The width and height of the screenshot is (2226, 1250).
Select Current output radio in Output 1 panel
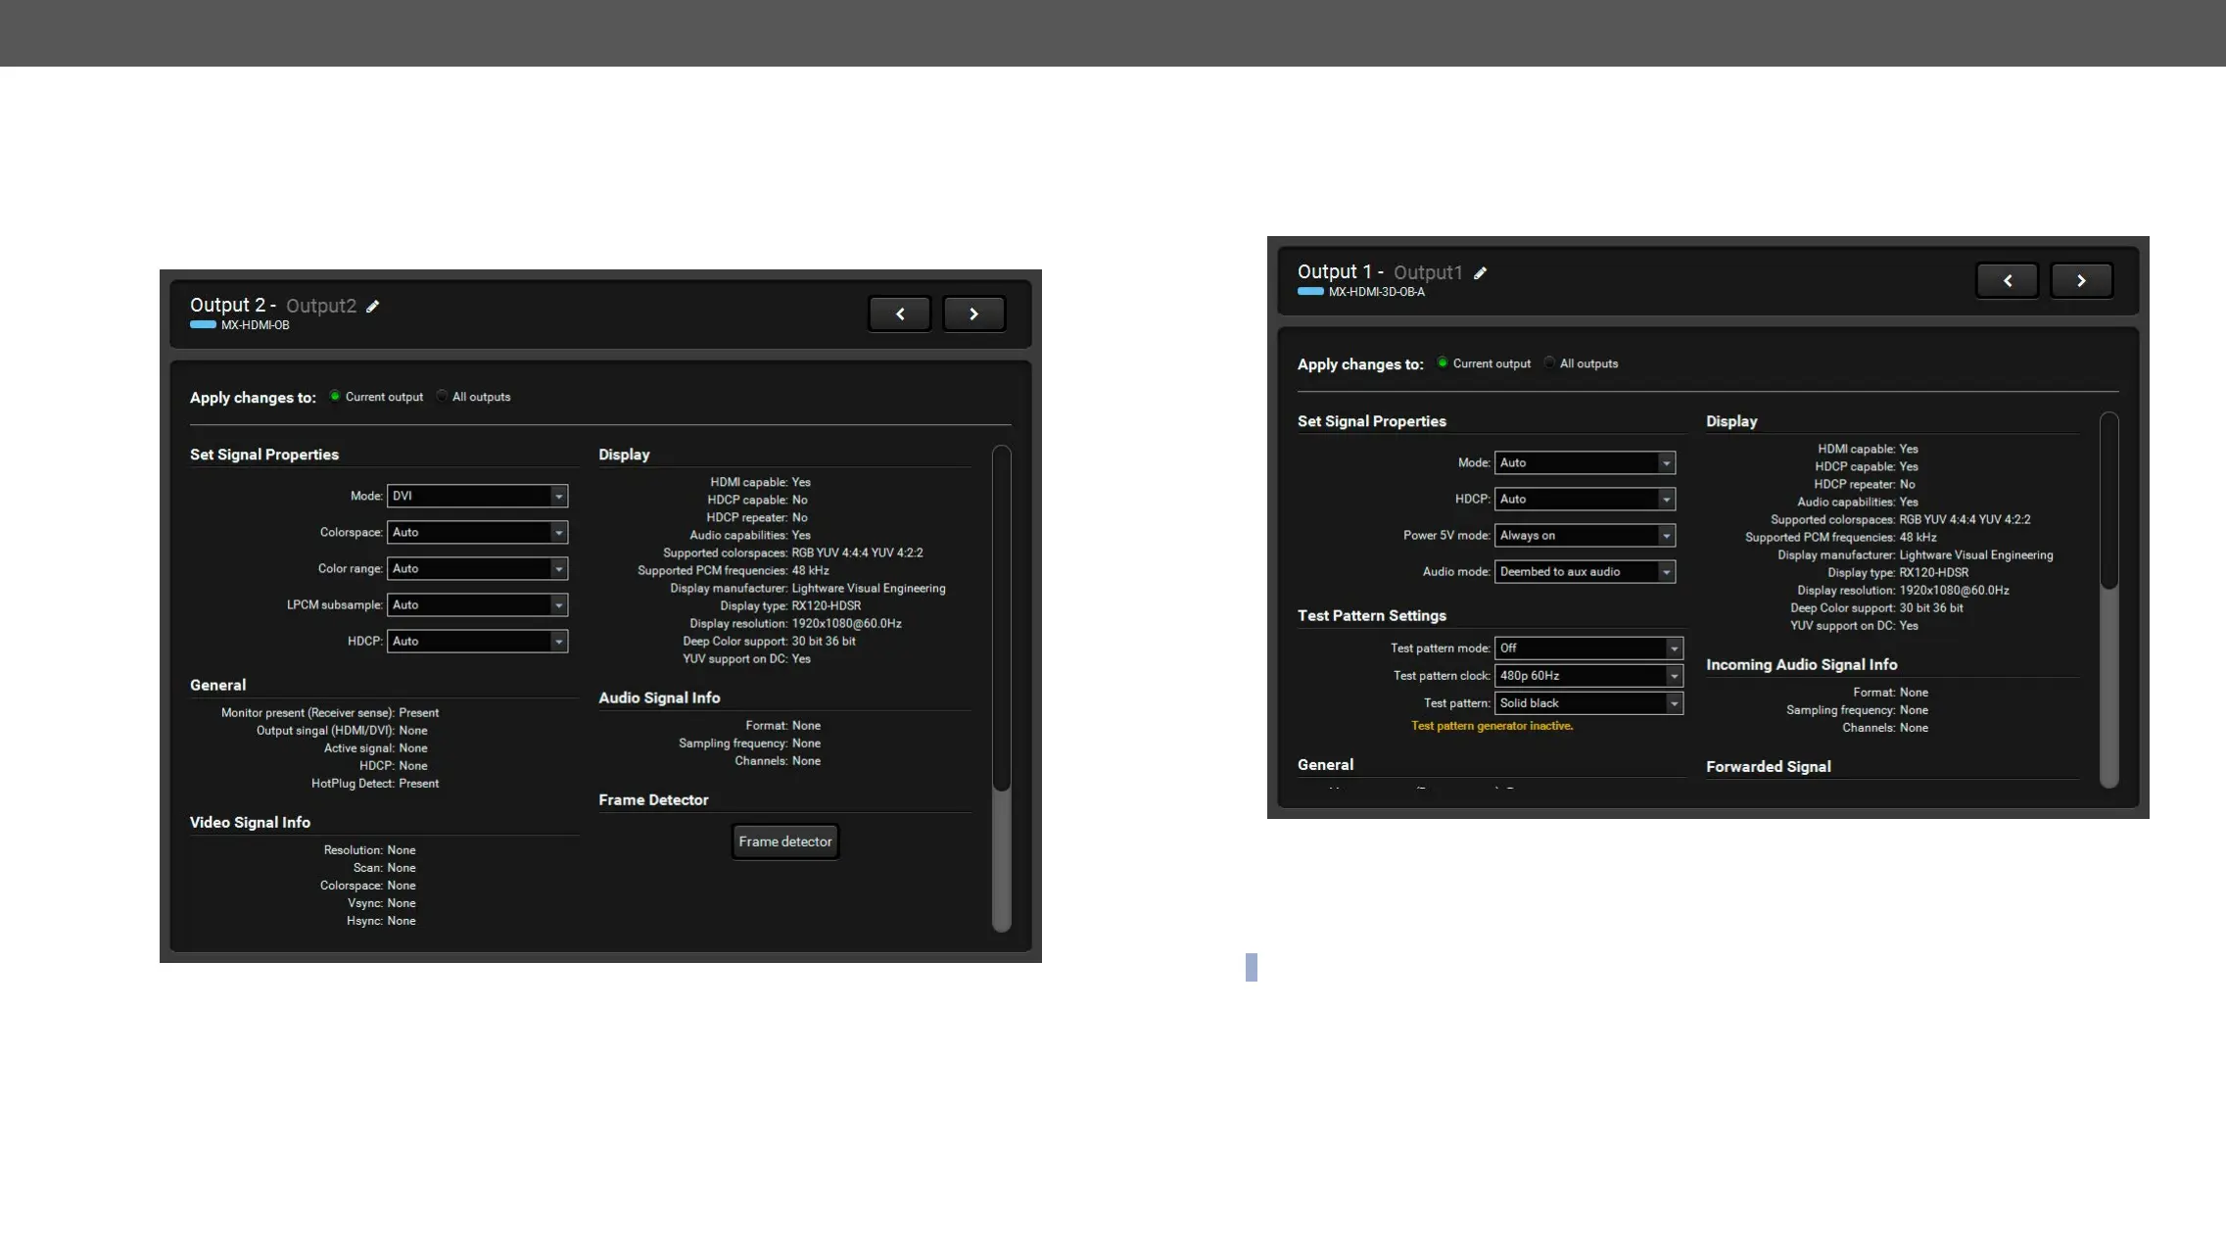coord(1443,363)
